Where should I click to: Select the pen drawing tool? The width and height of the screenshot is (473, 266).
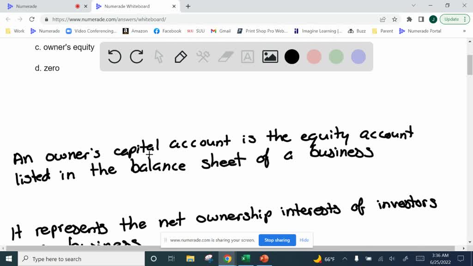[x=181, y=56]
